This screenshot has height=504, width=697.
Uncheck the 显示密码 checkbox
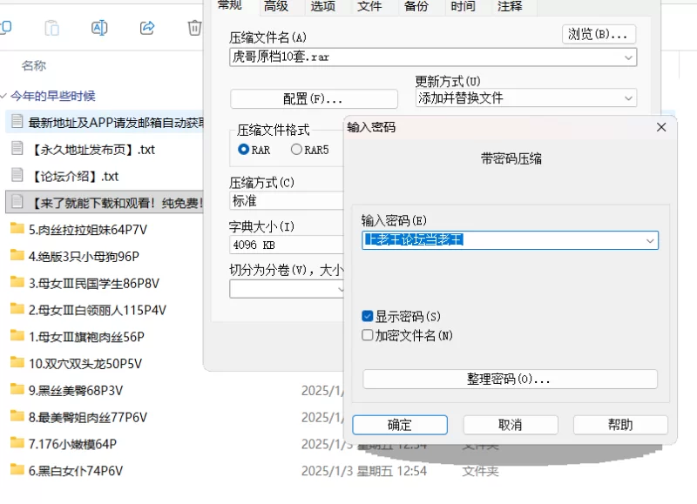pos(368,317)
